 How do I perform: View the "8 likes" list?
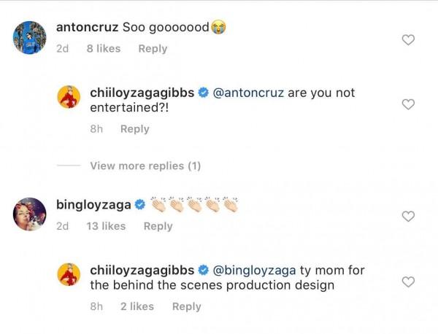click(103, 49)
